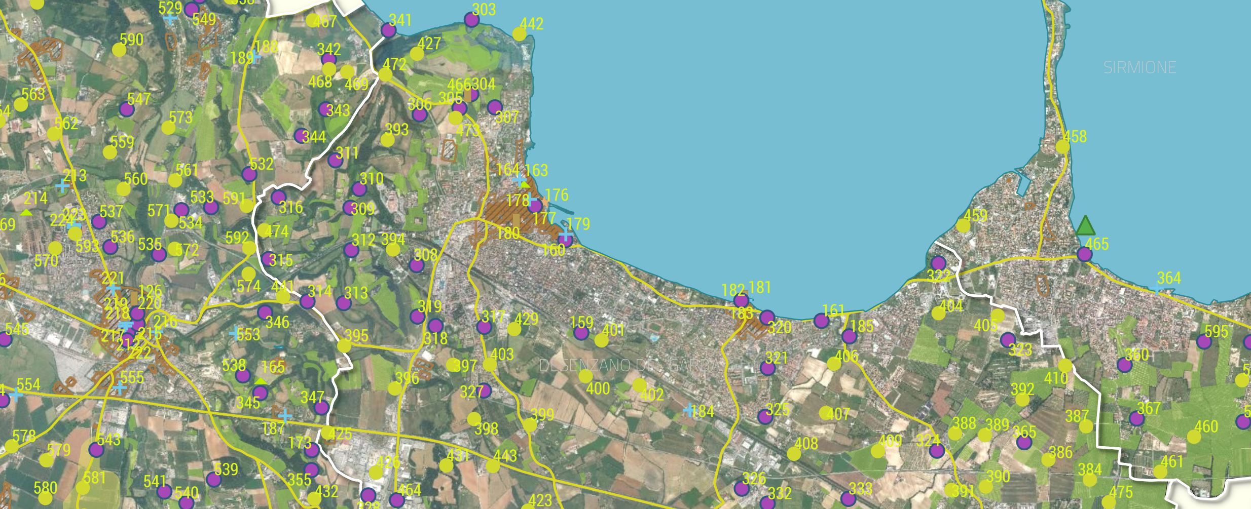Click the blue cross marker 213
The height and width of the screenshot is (509, 1251).
[62, 186]
